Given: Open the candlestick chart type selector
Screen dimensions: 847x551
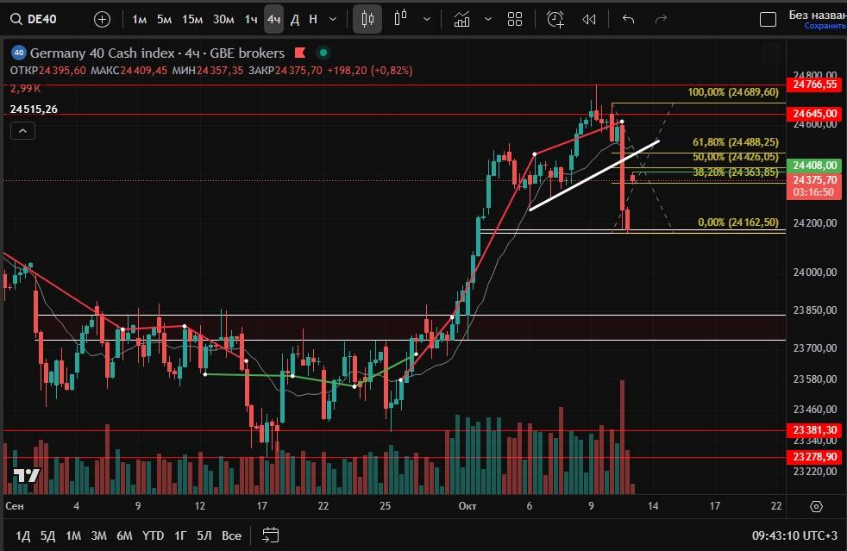Looking at the screenshot, I should 367,19.
